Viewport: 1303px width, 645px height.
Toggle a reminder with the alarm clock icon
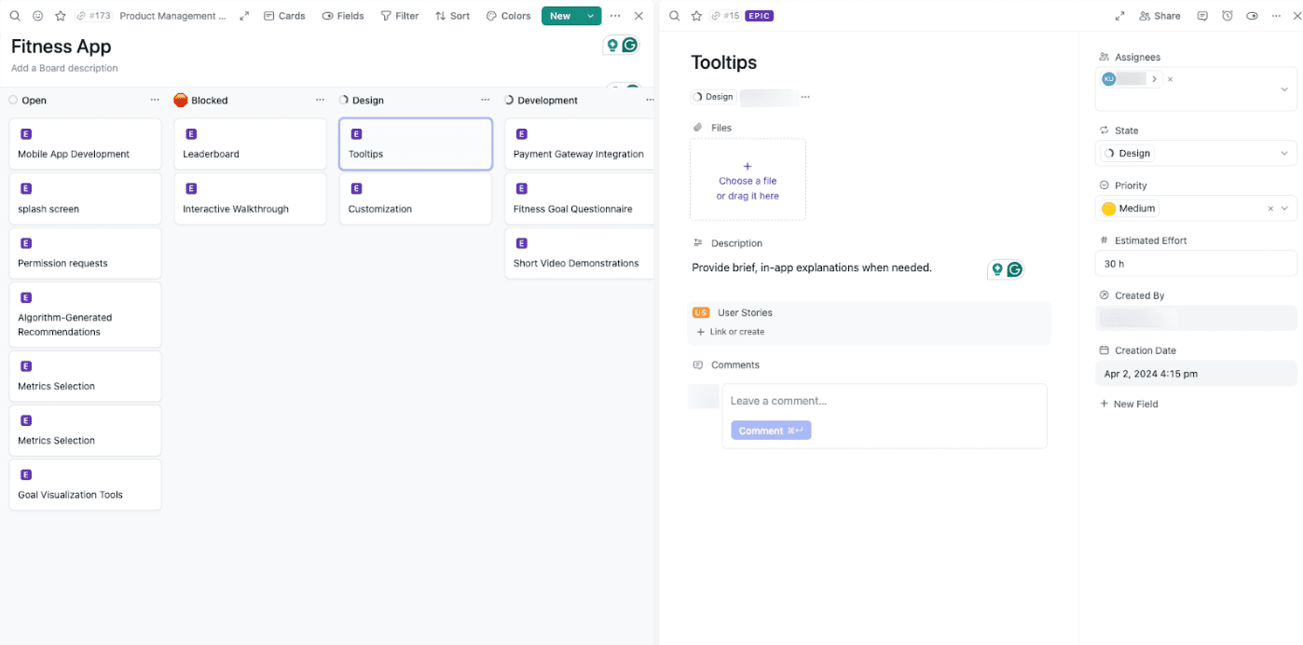pyautogui.click(x=1227, y=15)
